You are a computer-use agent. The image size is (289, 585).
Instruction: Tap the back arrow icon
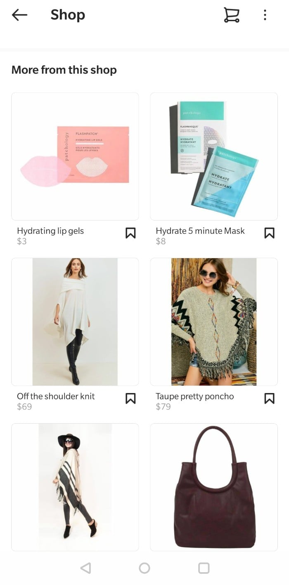(x=19, y=15)
